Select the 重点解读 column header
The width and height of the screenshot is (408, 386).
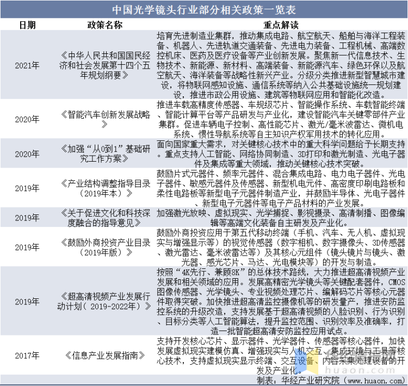(281, 25)
